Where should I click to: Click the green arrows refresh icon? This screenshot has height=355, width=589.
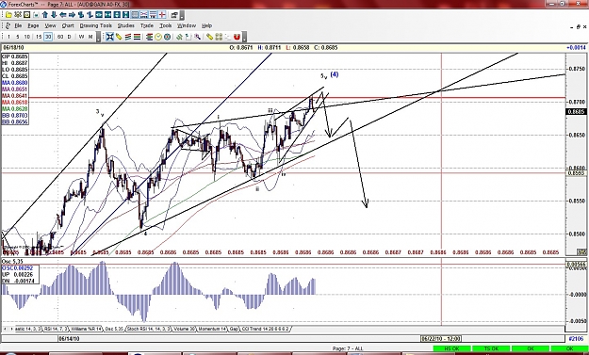coord(179,37)
